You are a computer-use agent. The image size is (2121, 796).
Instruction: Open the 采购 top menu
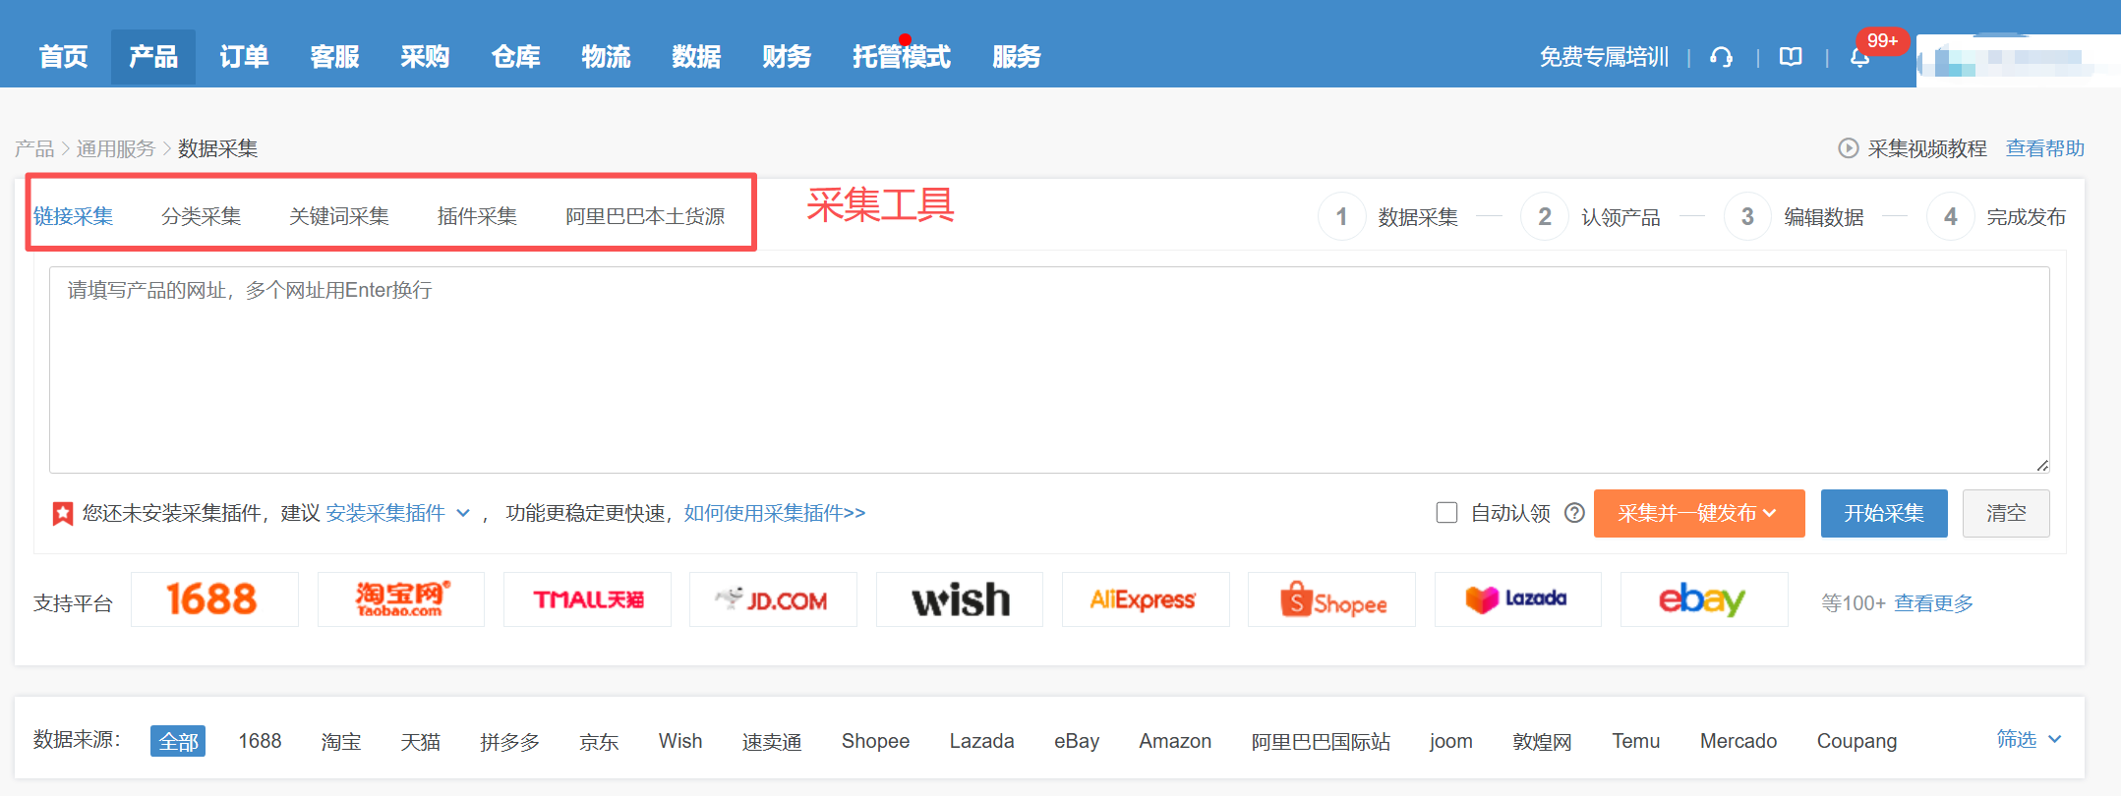click(x=425, y=57)
